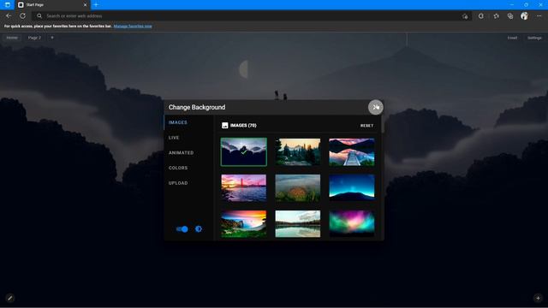
Task: Choose the pine forest sunset thumbnail
Action: (298, 152)
